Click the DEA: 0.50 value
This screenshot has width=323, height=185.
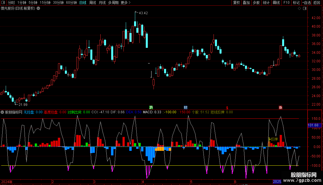(134, 112)
